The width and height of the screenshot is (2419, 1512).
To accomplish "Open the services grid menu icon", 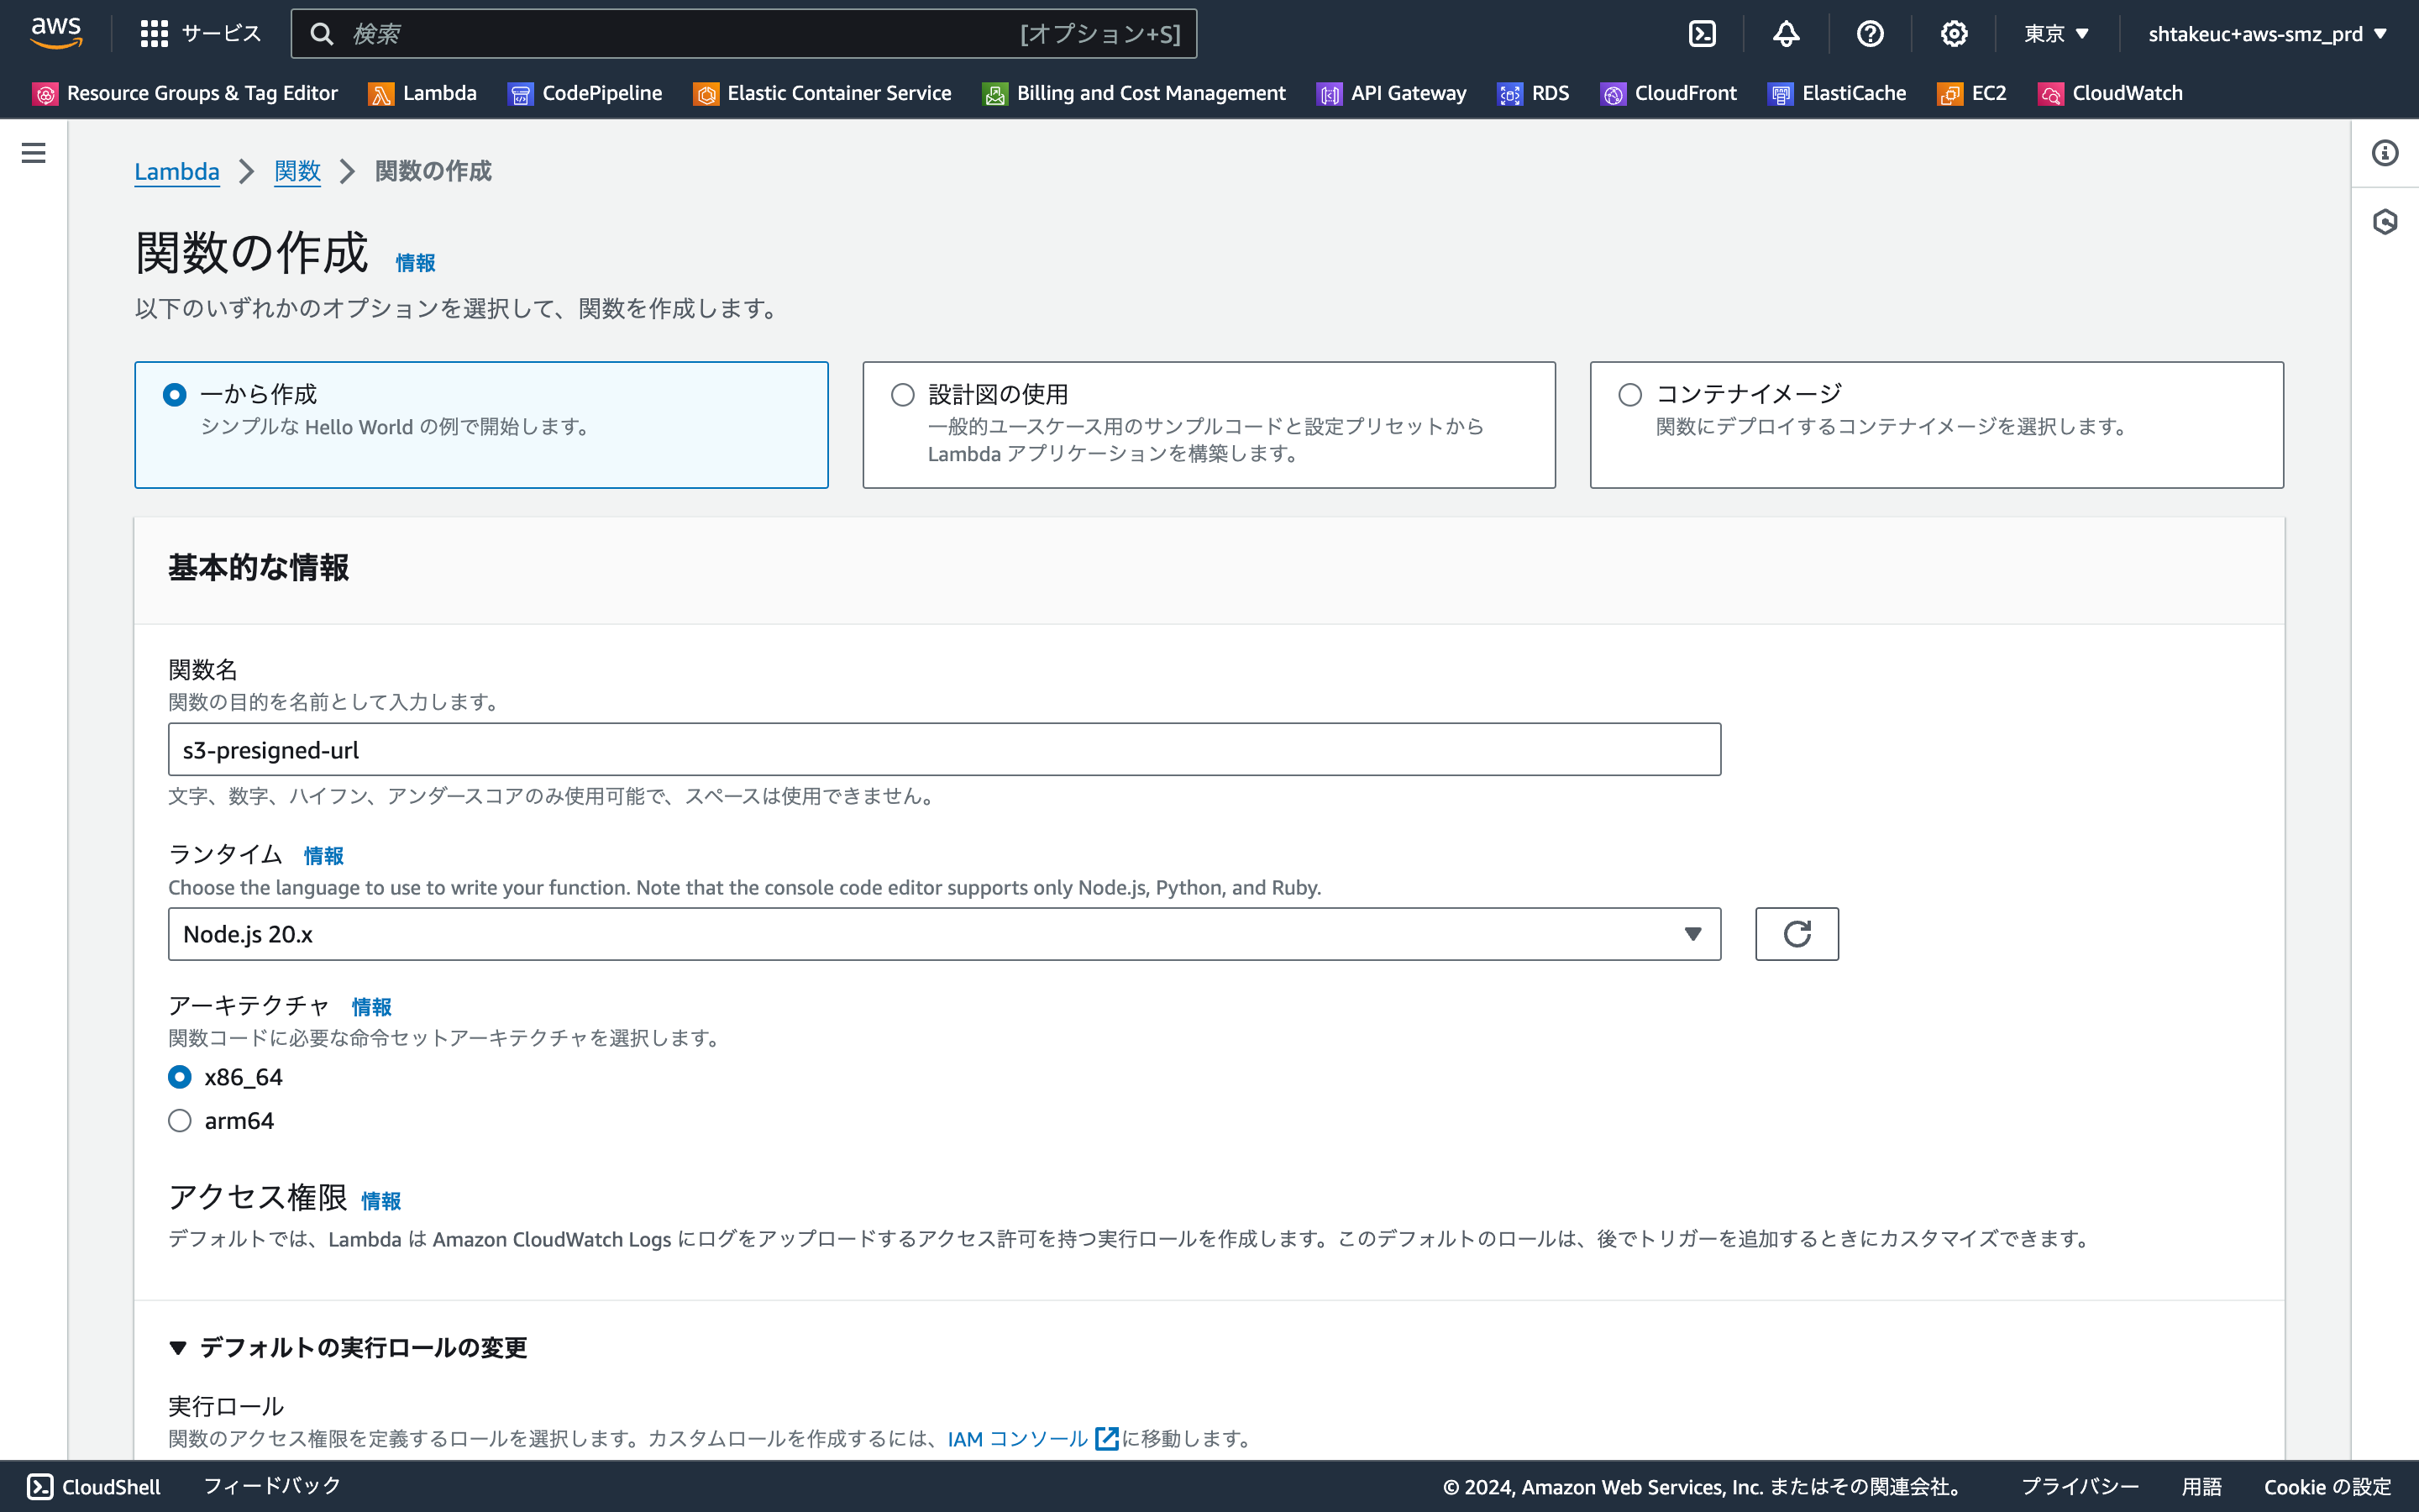I will [x=154, y=34].
